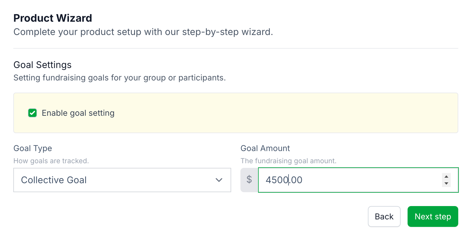Viewport: 471px width, 235px height.
Task: Click the wizard subtitle about step-by-step setup
Action: [143, 32]
